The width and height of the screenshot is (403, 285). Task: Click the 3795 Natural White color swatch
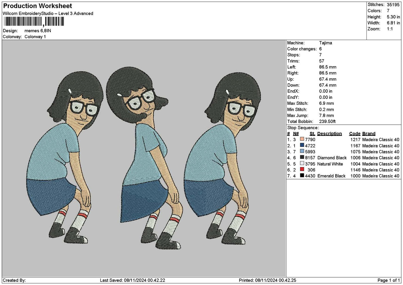[302, 164]
